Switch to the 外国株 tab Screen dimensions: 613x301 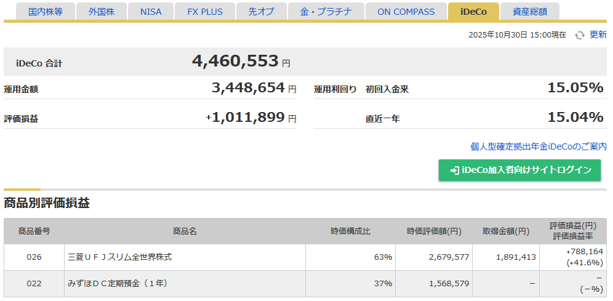pyautogui.click(x=101, y=12)
